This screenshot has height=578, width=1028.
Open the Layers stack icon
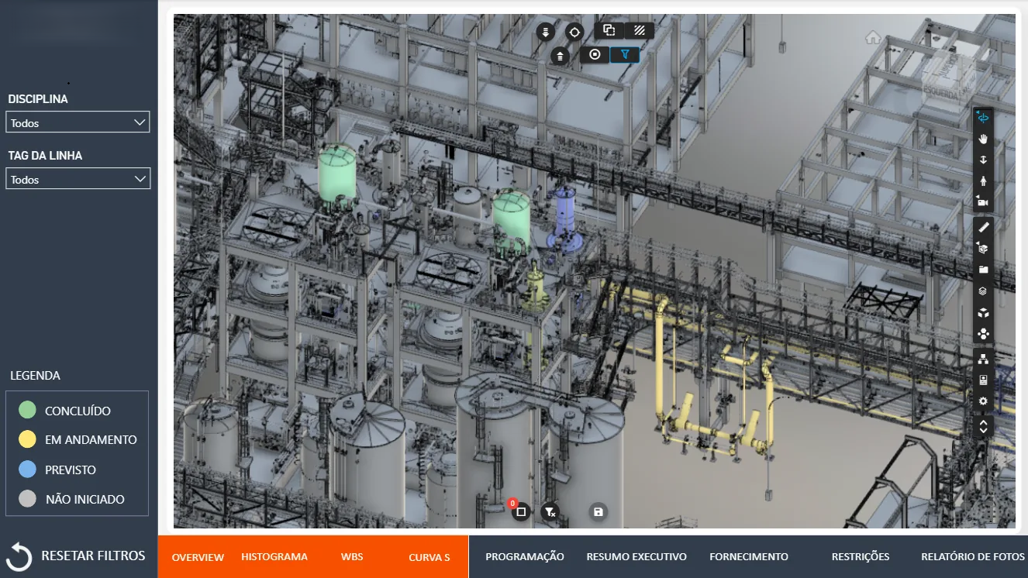[983, 291]
